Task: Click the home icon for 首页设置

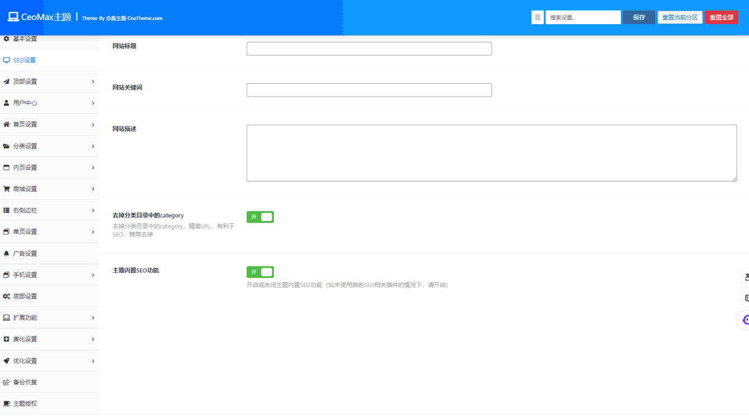Action: (6, 124)
